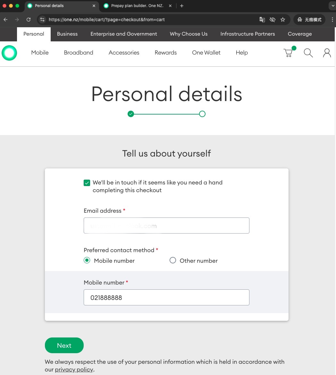Open the browser three-dot menu
This screenshot has height=375, width=336.
click(x=332, y=20)
